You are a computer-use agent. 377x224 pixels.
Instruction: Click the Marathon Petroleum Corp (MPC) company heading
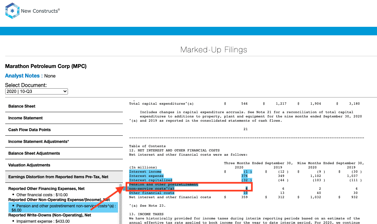tap(46, 66)
